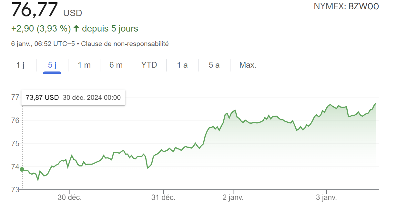
Task: Click the 73,87 USD tooltip box
Action: 73,98
